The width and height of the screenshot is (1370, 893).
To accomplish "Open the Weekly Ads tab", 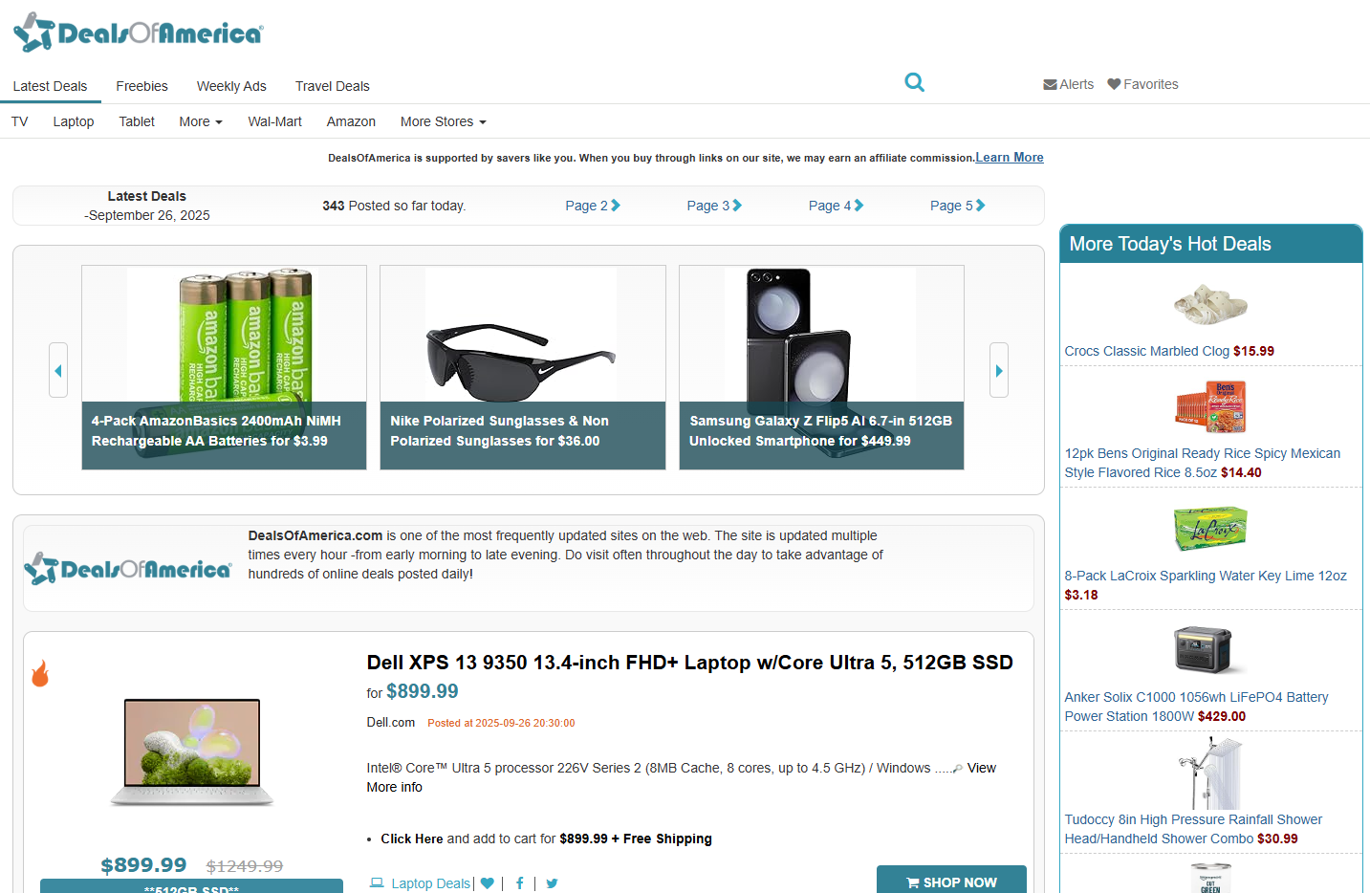I will tap(231, 86).
